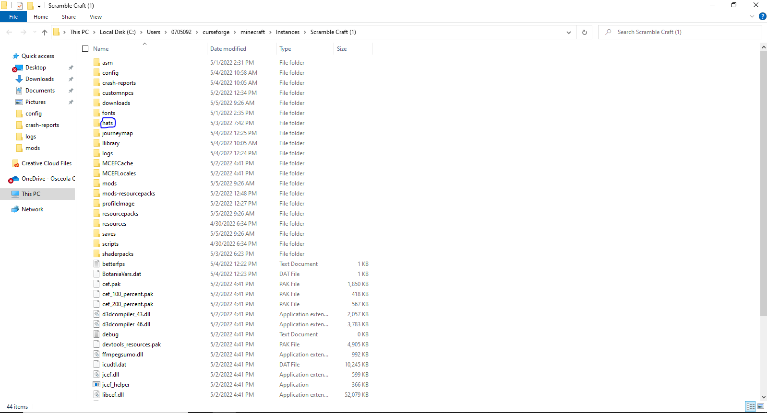This screenshot has height=413, width=767.
Task: Sort files by the Name column
Action: (x=101, y=49)
